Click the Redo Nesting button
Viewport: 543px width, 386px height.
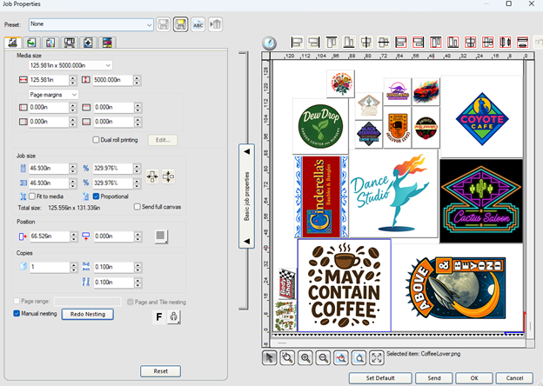87,313
